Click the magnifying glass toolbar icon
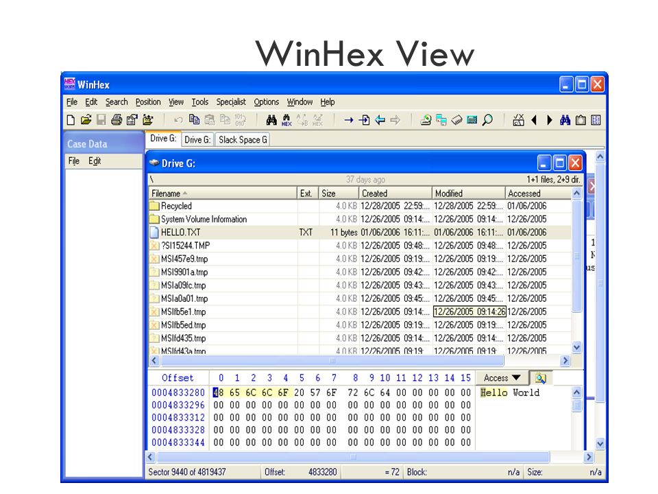 coord(487,120)
